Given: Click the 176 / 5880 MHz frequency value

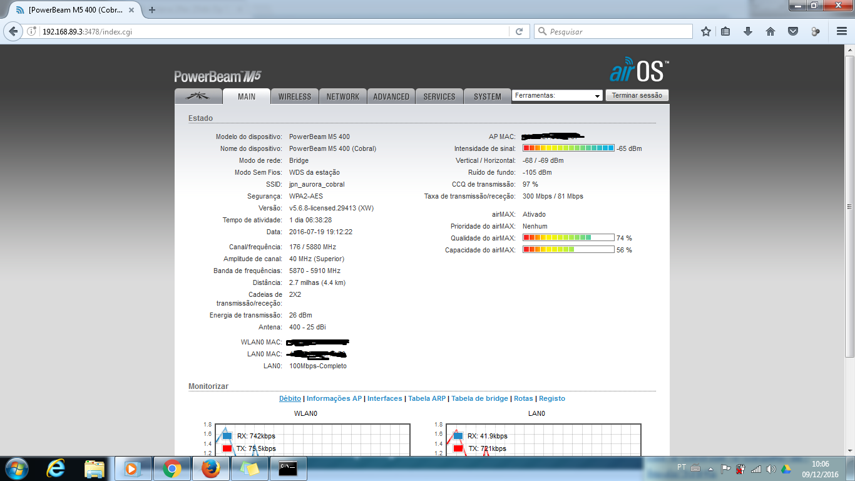Looking at the screenshot, I should click(x=312, y=247).
